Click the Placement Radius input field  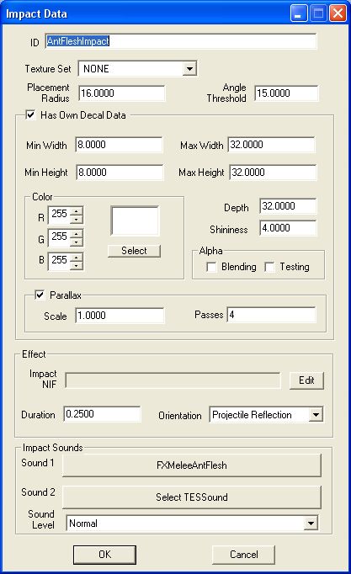122,93
